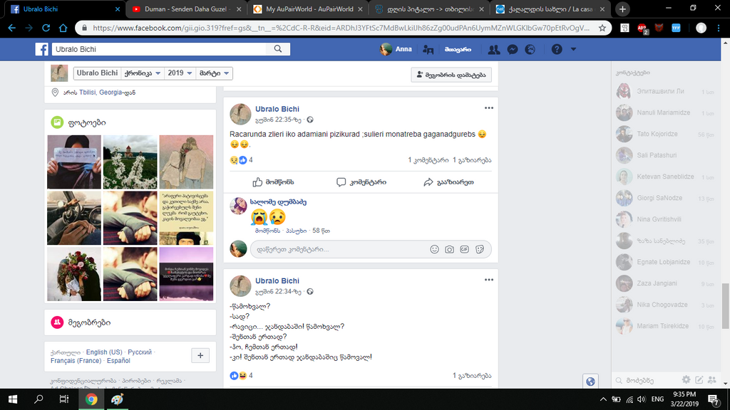Open the masked face photo thumbnail
This screenshot has height=410, width=730.
pyautogui.click(x=74, y=162)
